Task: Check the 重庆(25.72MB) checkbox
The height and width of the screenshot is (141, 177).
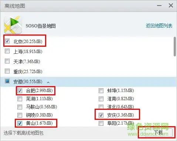Action: (x=7, y=71)
